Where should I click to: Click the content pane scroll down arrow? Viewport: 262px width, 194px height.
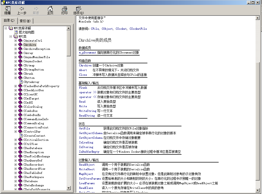coord(258,190)
